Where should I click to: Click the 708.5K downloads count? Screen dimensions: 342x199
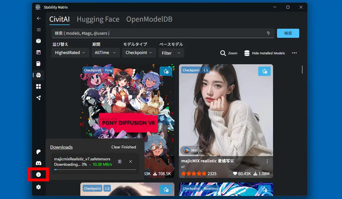pos(162,173)
